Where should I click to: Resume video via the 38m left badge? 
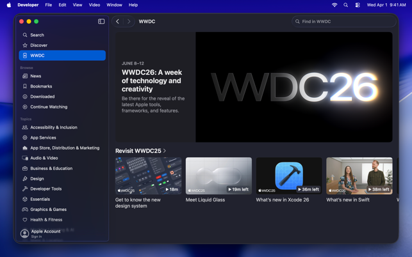pyautogui.click(x=379, y=189)
